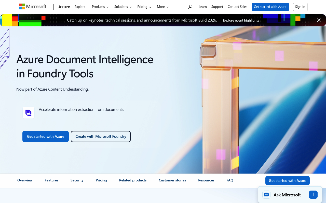
Task: Expand the Products dropdown menu
Action: (100, 7)
